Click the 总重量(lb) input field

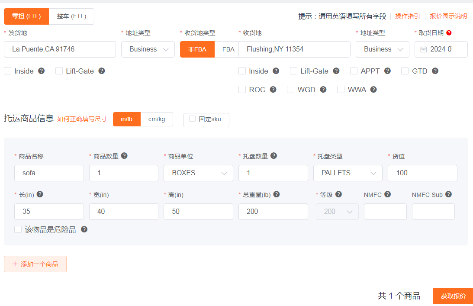(x=273, y=212)
